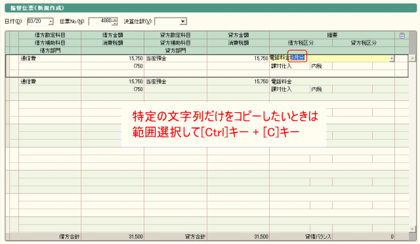
Task: Click the second row's 当座預金 credit account cell
Action: pos(175,82)
